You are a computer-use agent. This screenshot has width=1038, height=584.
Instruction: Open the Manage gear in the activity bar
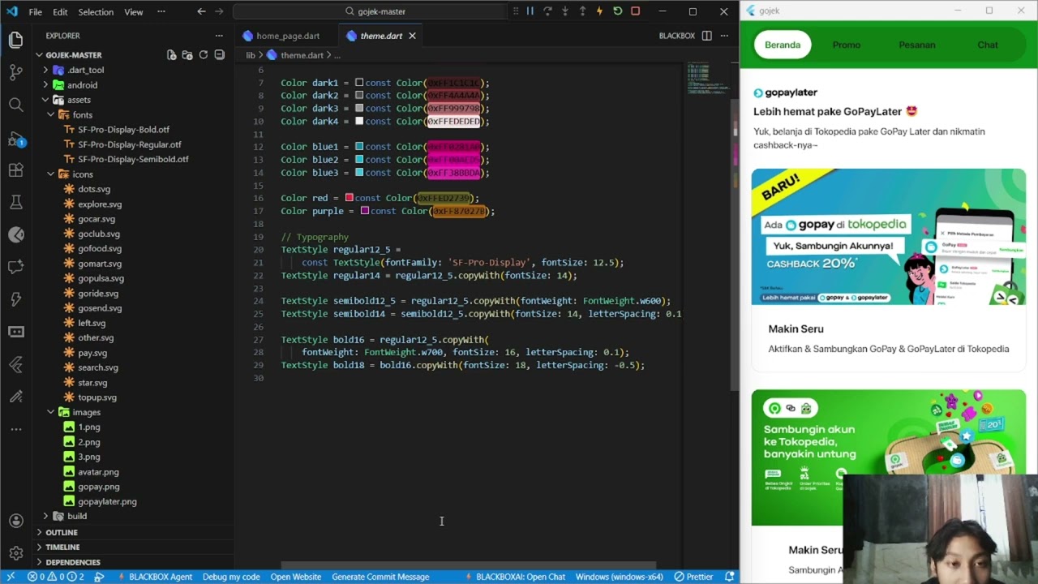click(15, 553)
